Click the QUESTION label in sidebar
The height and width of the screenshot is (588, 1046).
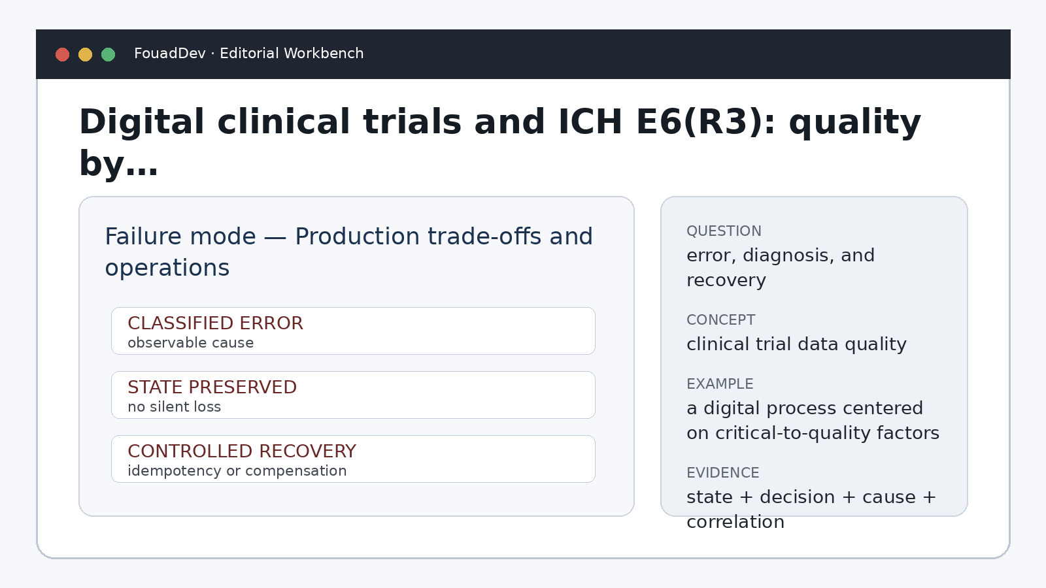click(724, 231)
